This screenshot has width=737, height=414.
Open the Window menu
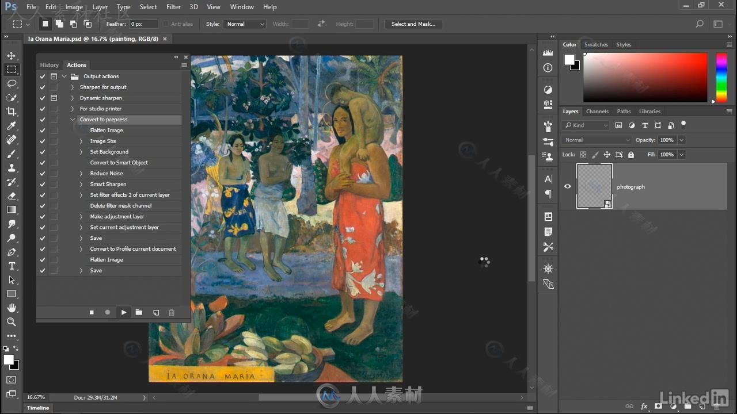(242, 7)
